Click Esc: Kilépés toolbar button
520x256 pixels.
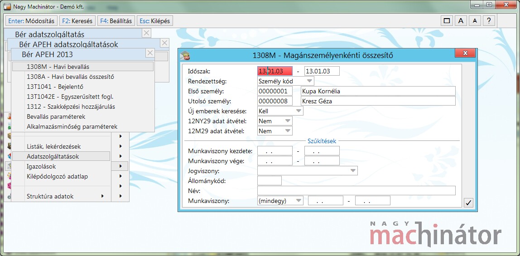coord(154,21)
